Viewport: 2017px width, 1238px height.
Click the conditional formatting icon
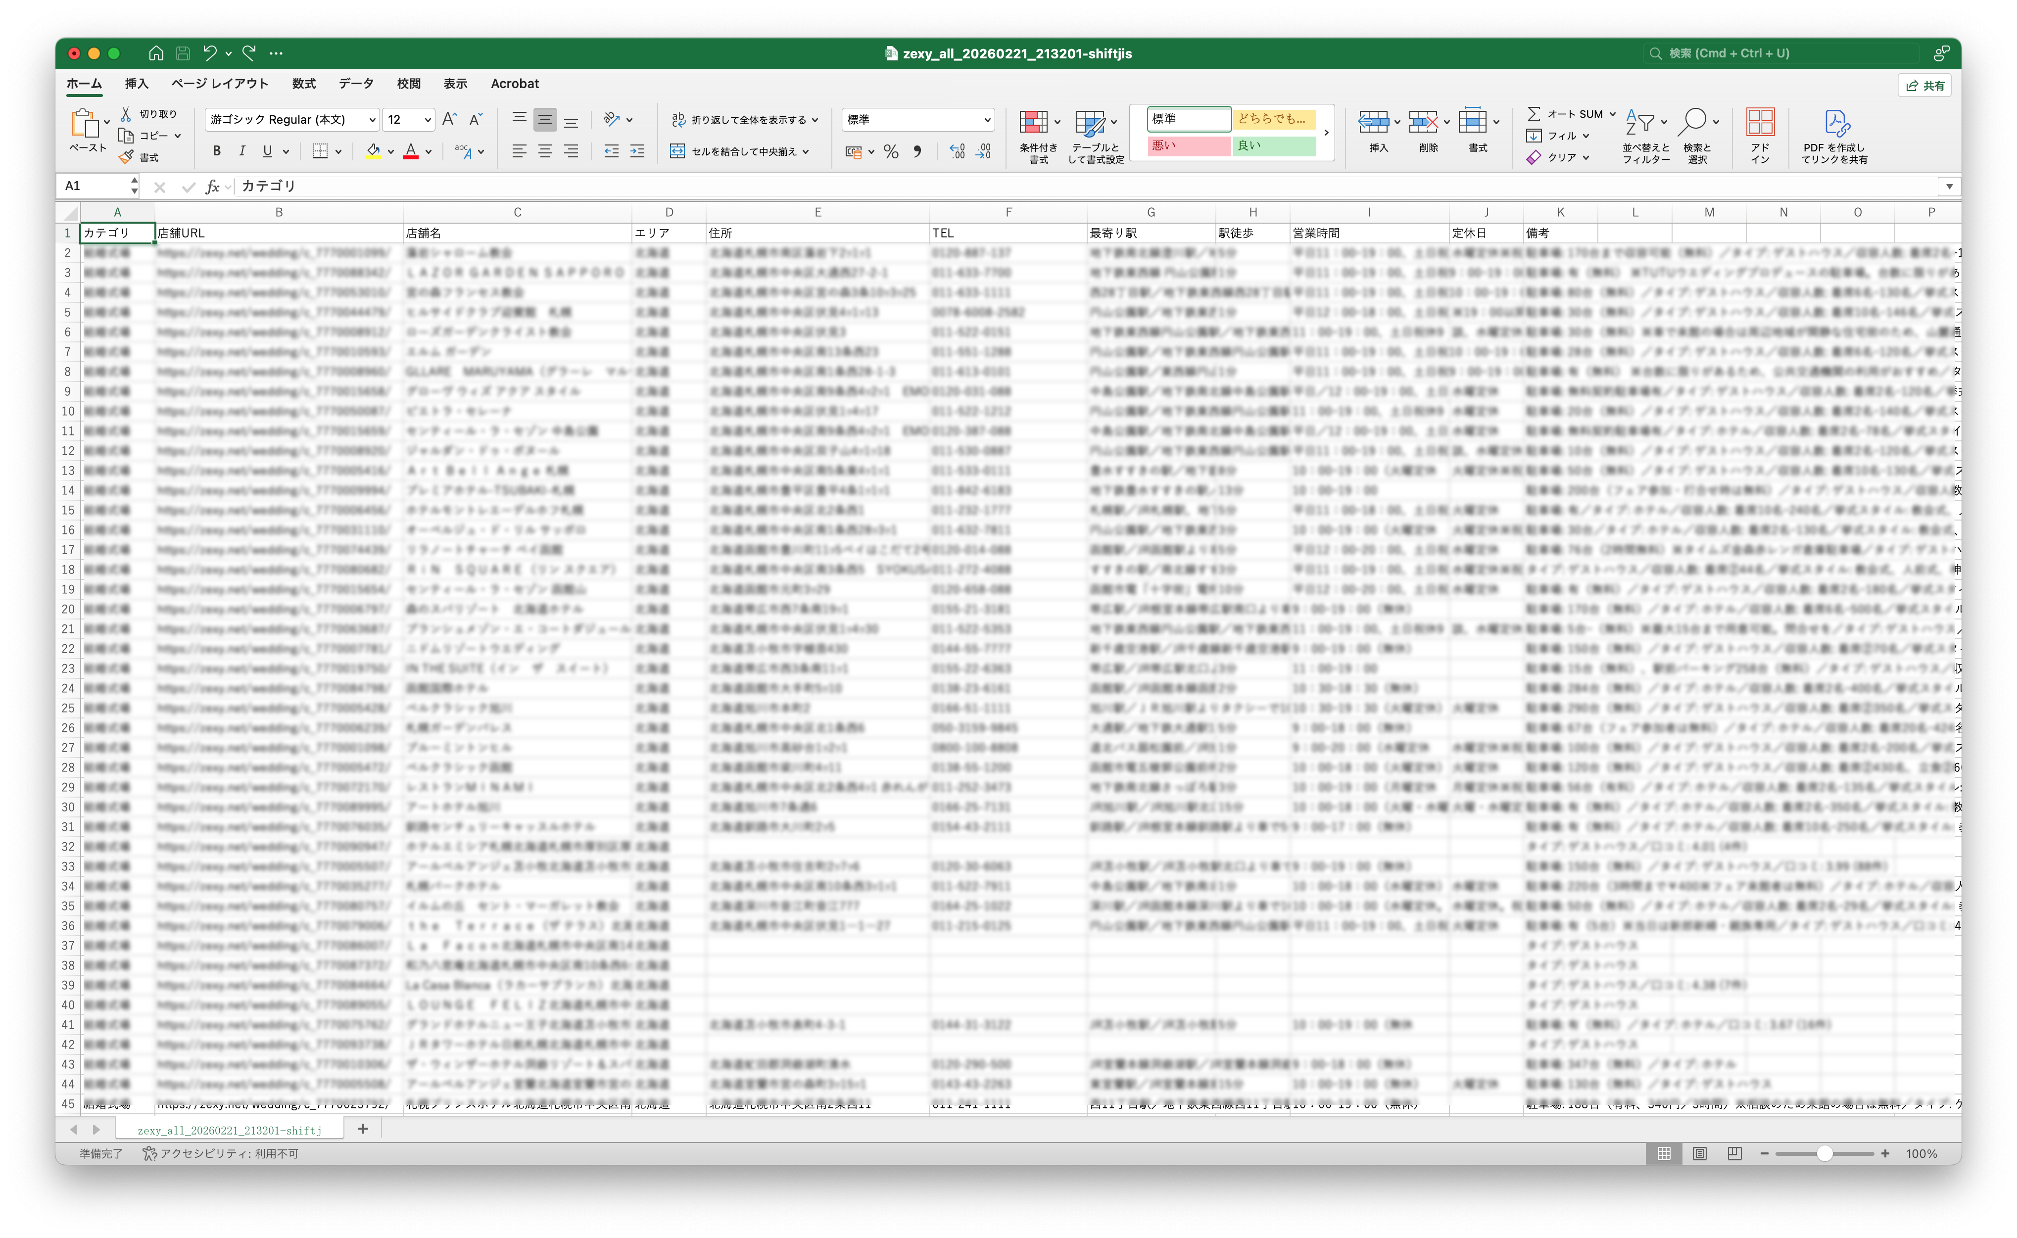point(1033,123)
